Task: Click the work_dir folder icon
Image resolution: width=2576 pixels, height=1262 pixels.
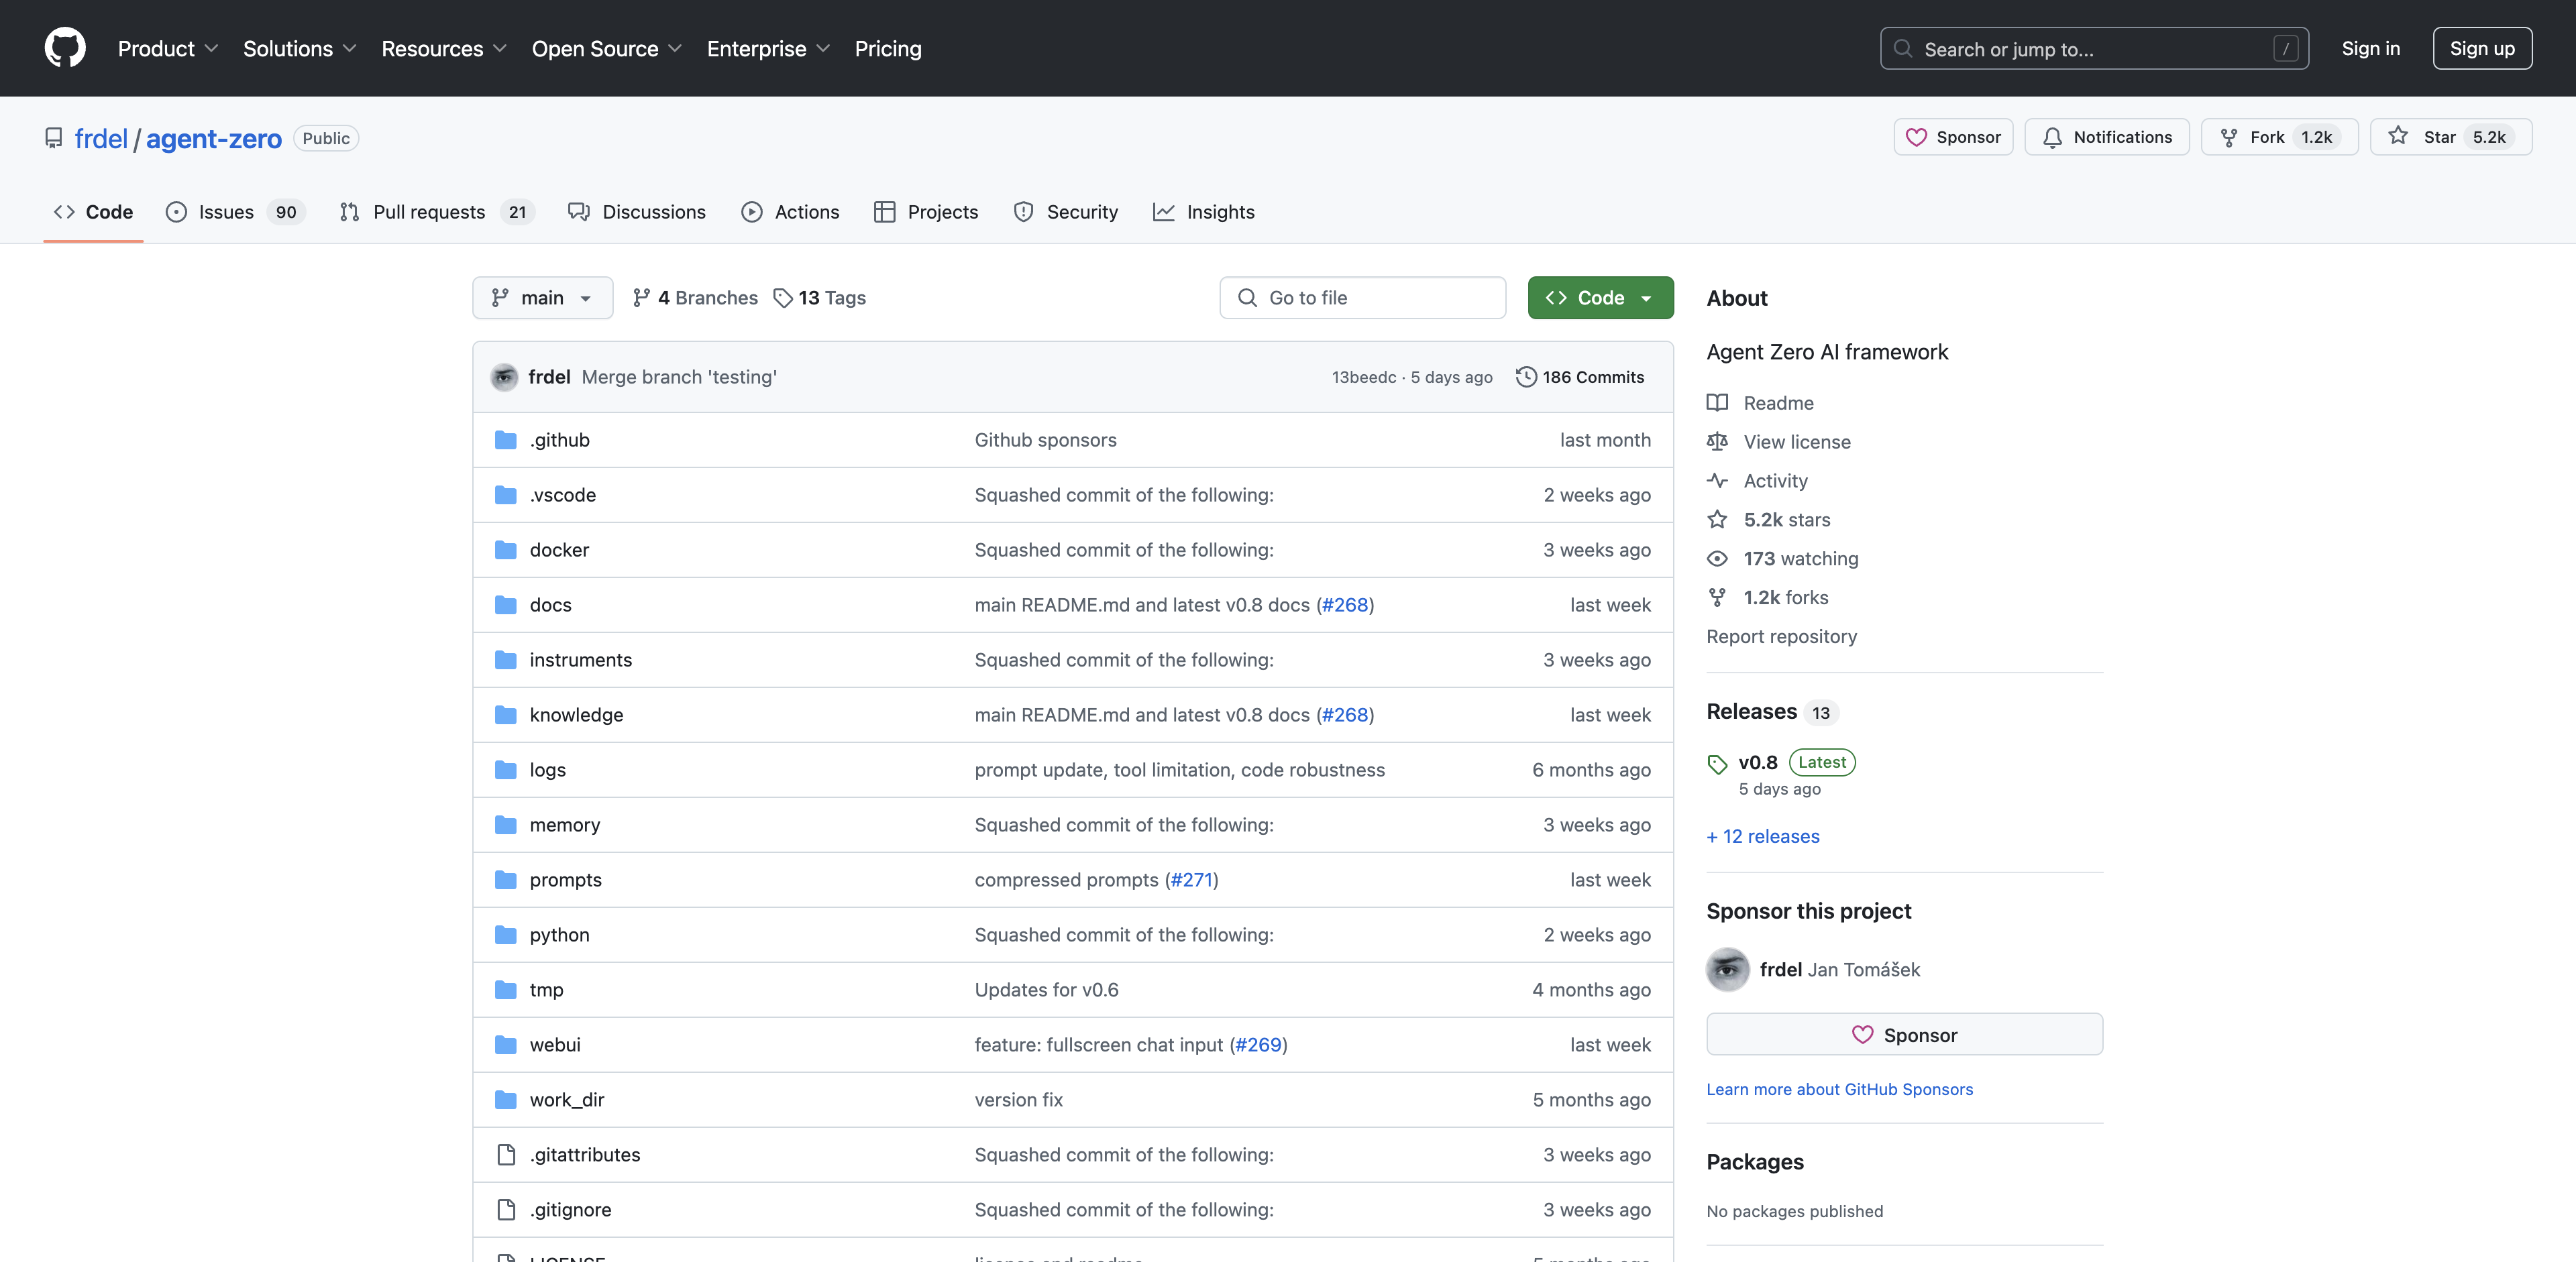Action: point(506,1099)
